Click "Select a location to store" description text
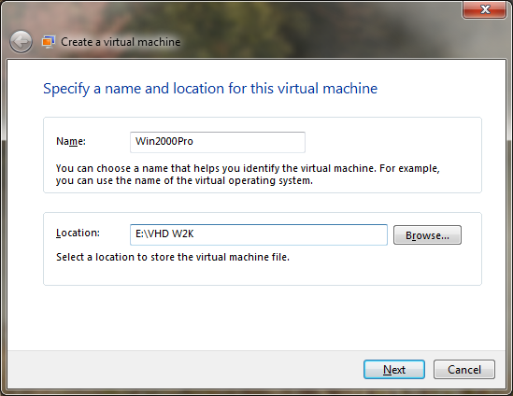Image resolution: width=513 pixels, height=396 pixels. 173,257
